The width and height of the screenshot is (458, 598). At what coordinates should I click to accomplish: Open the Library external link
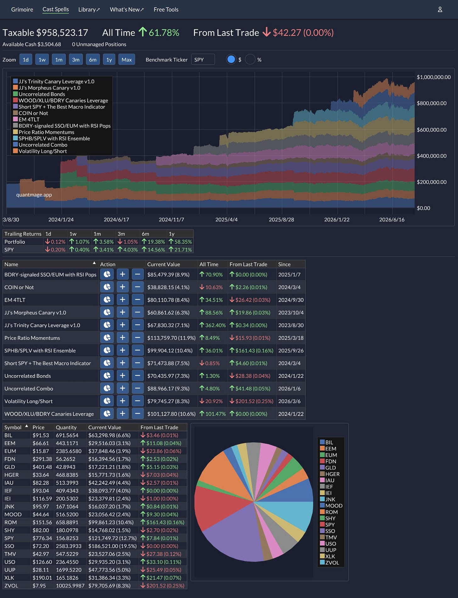89,9
